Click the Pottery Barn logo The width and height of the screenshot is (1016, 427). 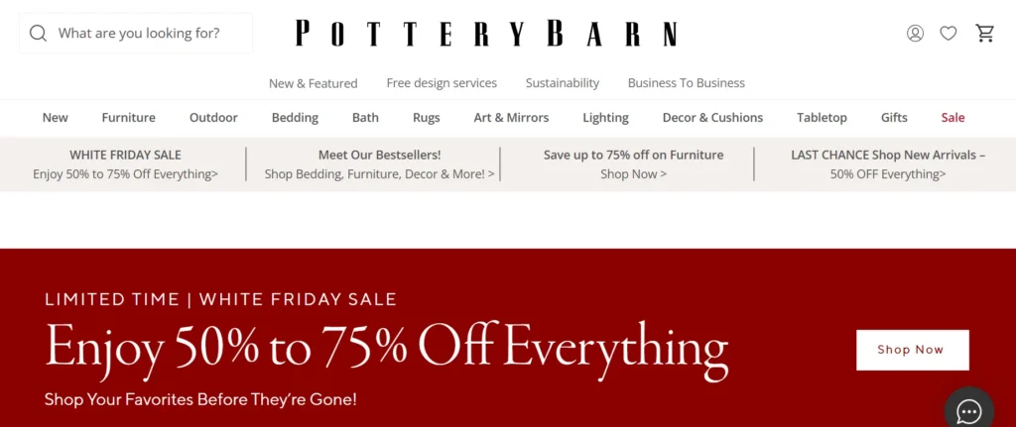tap(486, 34)
